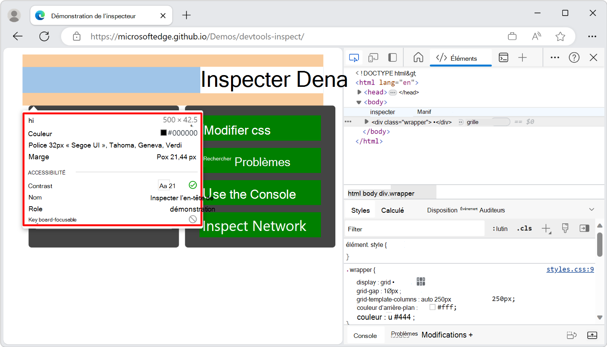Expand the head element in the DOM tree

(x=359, y=92)
